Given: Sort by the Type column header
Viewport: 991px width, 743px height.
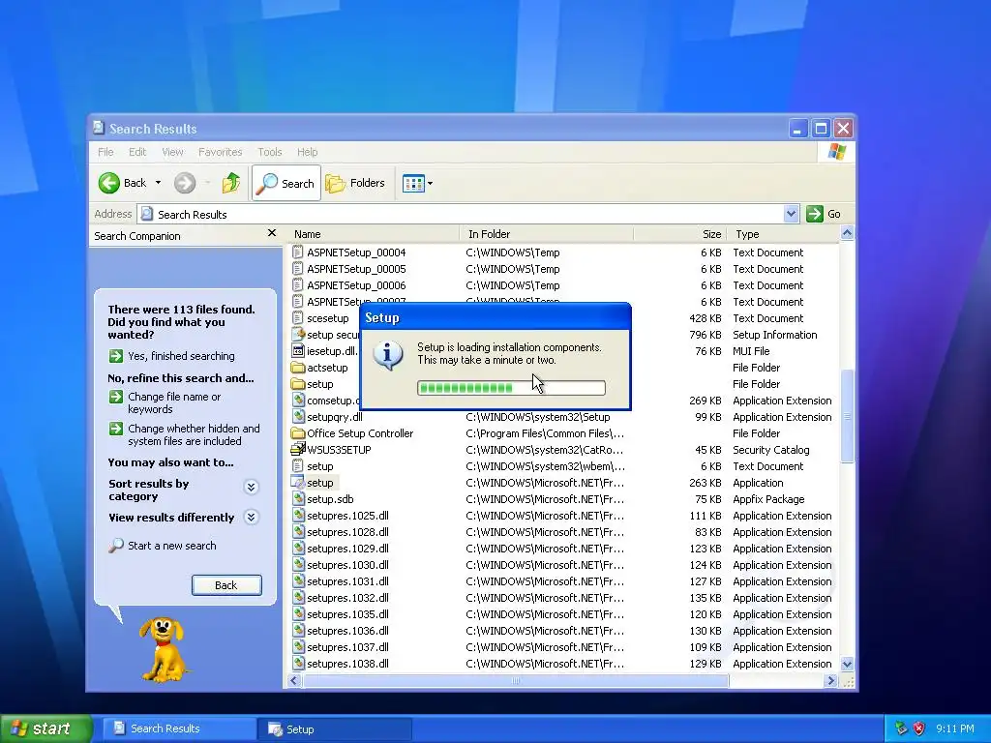Looking at the screenshot, I should [784, 234].
